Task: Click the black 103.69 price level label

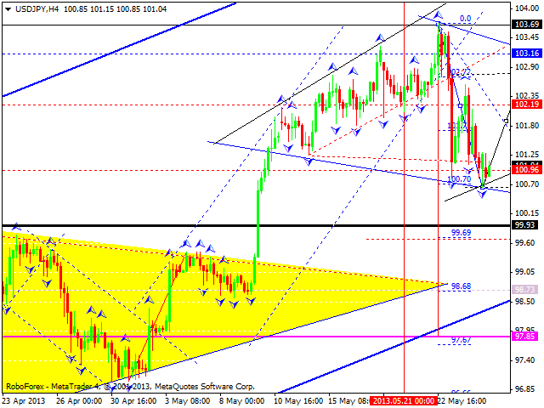Action: click(x=527, y=25)
